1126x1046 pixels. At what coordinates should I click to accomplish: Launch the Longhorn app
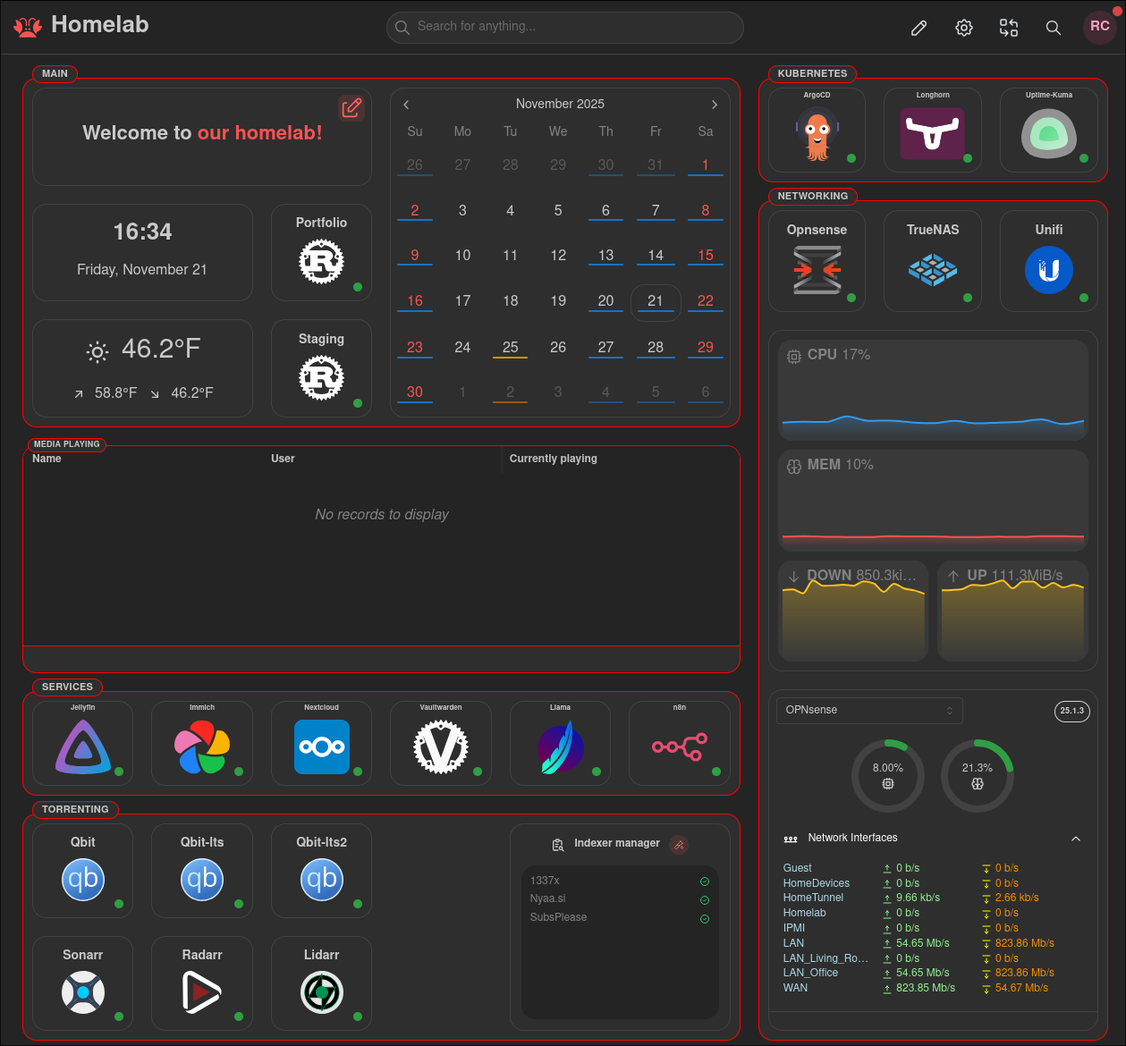click(932, 131)
